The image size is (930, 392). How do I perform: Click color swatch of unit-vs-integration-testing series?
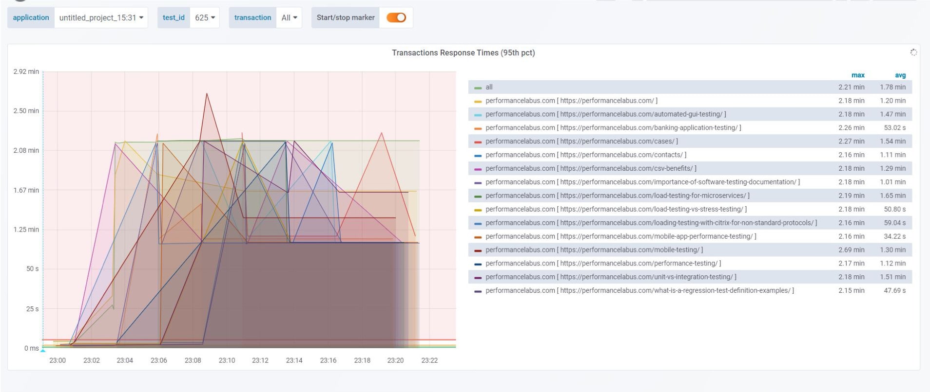(478, 278)
